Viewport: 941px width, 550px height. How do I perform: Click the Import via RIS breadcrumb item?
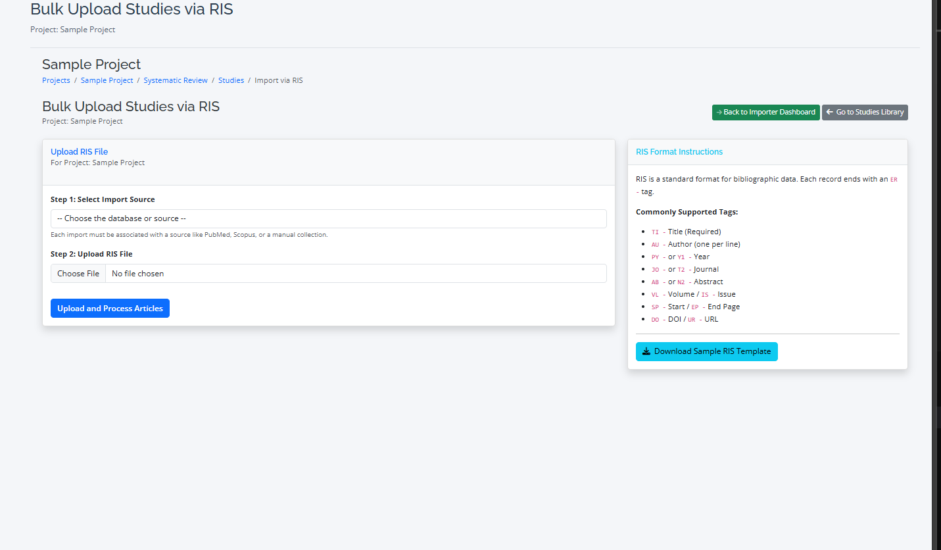[x=279, y=80]
